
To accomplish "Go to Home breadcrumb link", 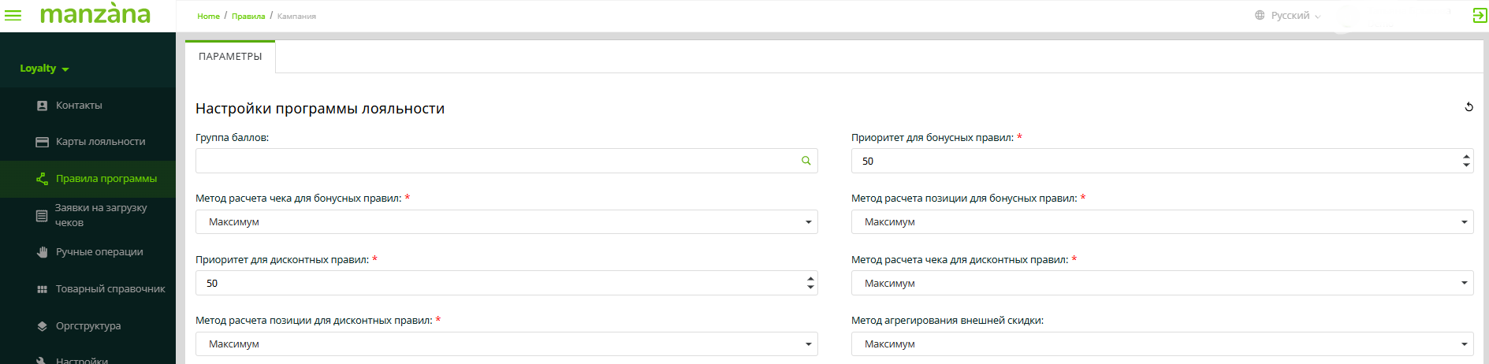I will click(x=208, y=16).
